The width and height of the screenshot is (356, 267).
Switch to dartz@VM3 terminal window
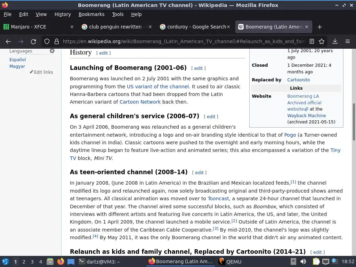pyautogui.click(x=99, y=261)
